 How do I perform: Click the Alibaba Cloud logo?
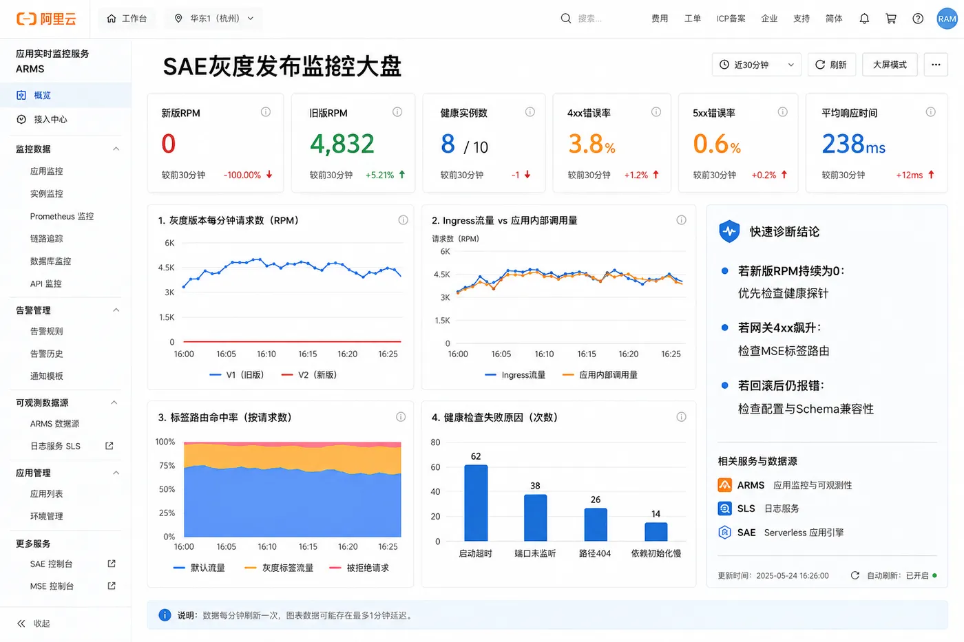[x=46, y=19]
